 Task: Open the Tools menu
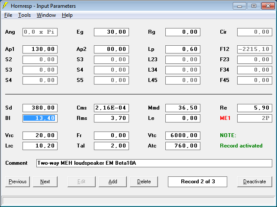point(24,15)
